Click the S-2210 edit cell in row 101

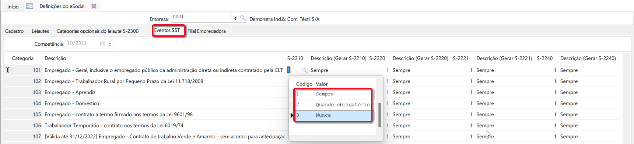[293, 70]
